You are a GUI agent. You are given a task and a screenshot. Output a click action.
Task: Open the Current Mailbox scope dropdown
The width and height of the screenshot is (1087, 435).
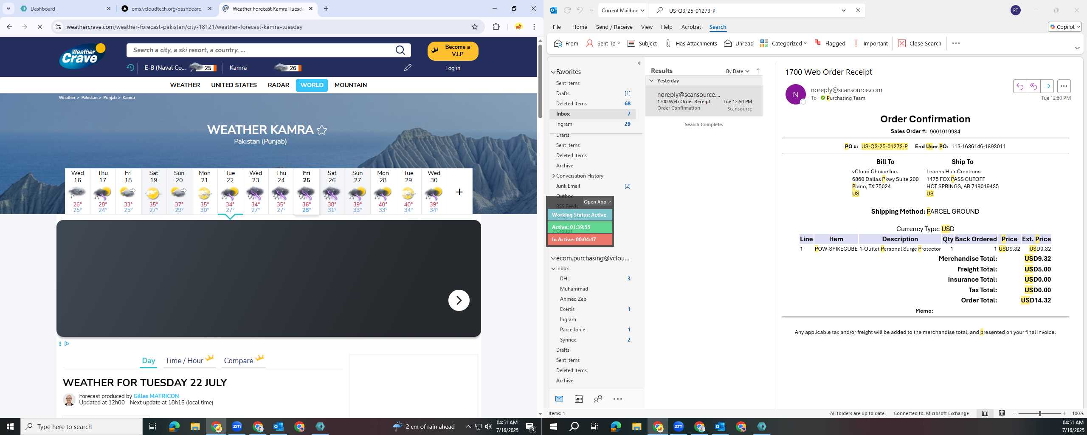pos(623,10)
